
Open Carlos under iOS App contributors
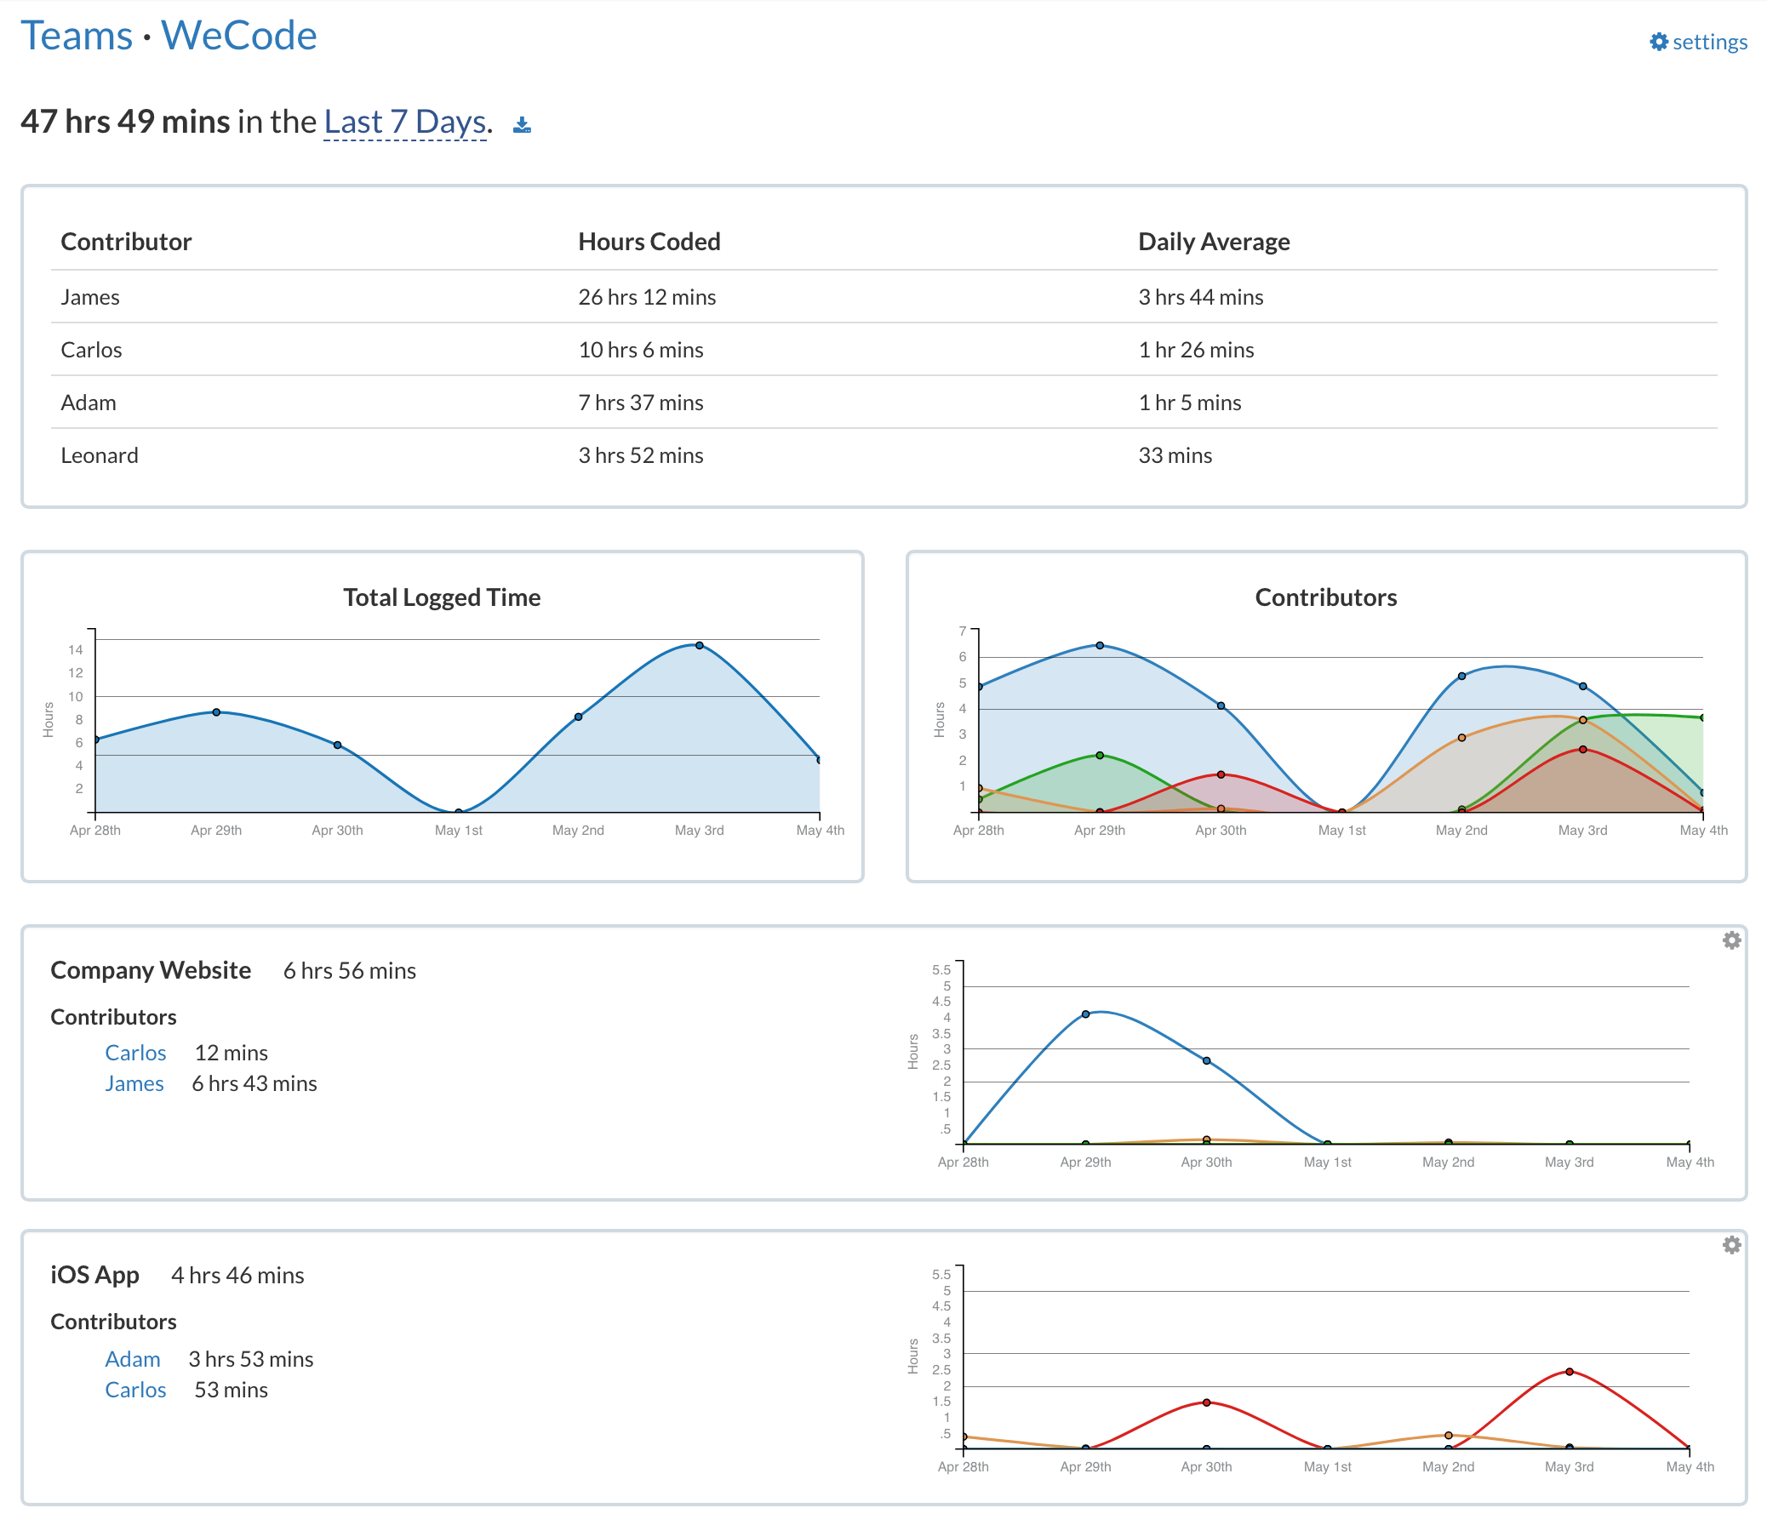coord(134,1390)
